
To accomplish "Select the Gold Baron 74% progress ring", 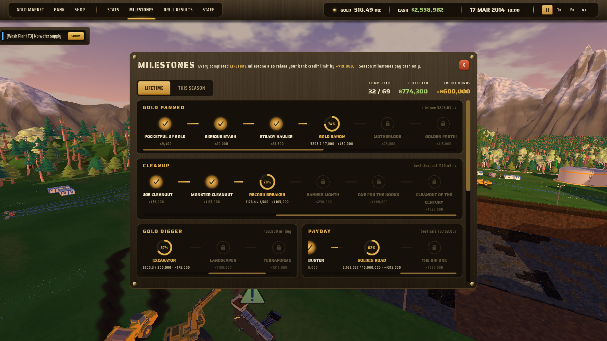I will [x=332, y=124].
